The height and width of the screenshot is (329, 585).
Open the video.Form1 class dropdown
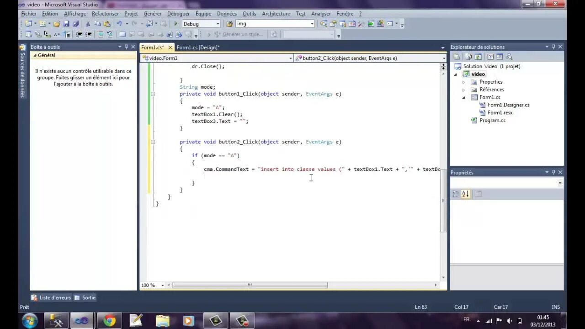290,58
